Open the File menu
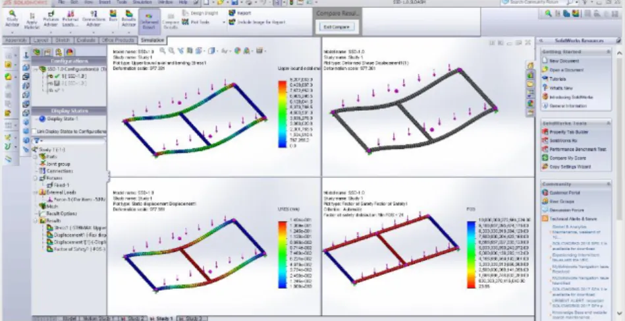Screen dimensions: 625x321 click(x=61, y=3)
